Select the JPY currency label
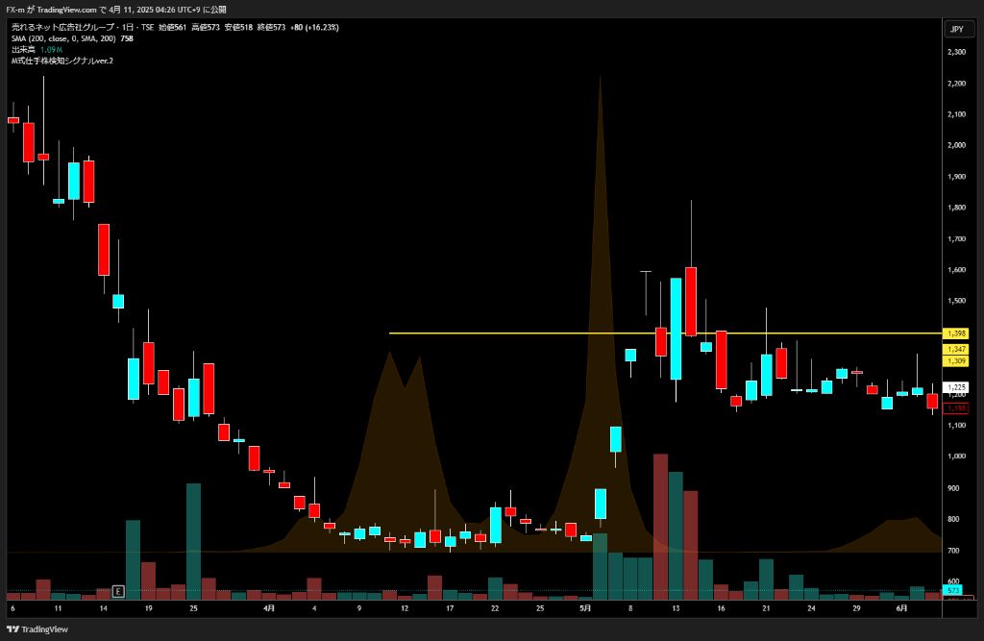This screenshot has height=641, width=984. [957, 29]
